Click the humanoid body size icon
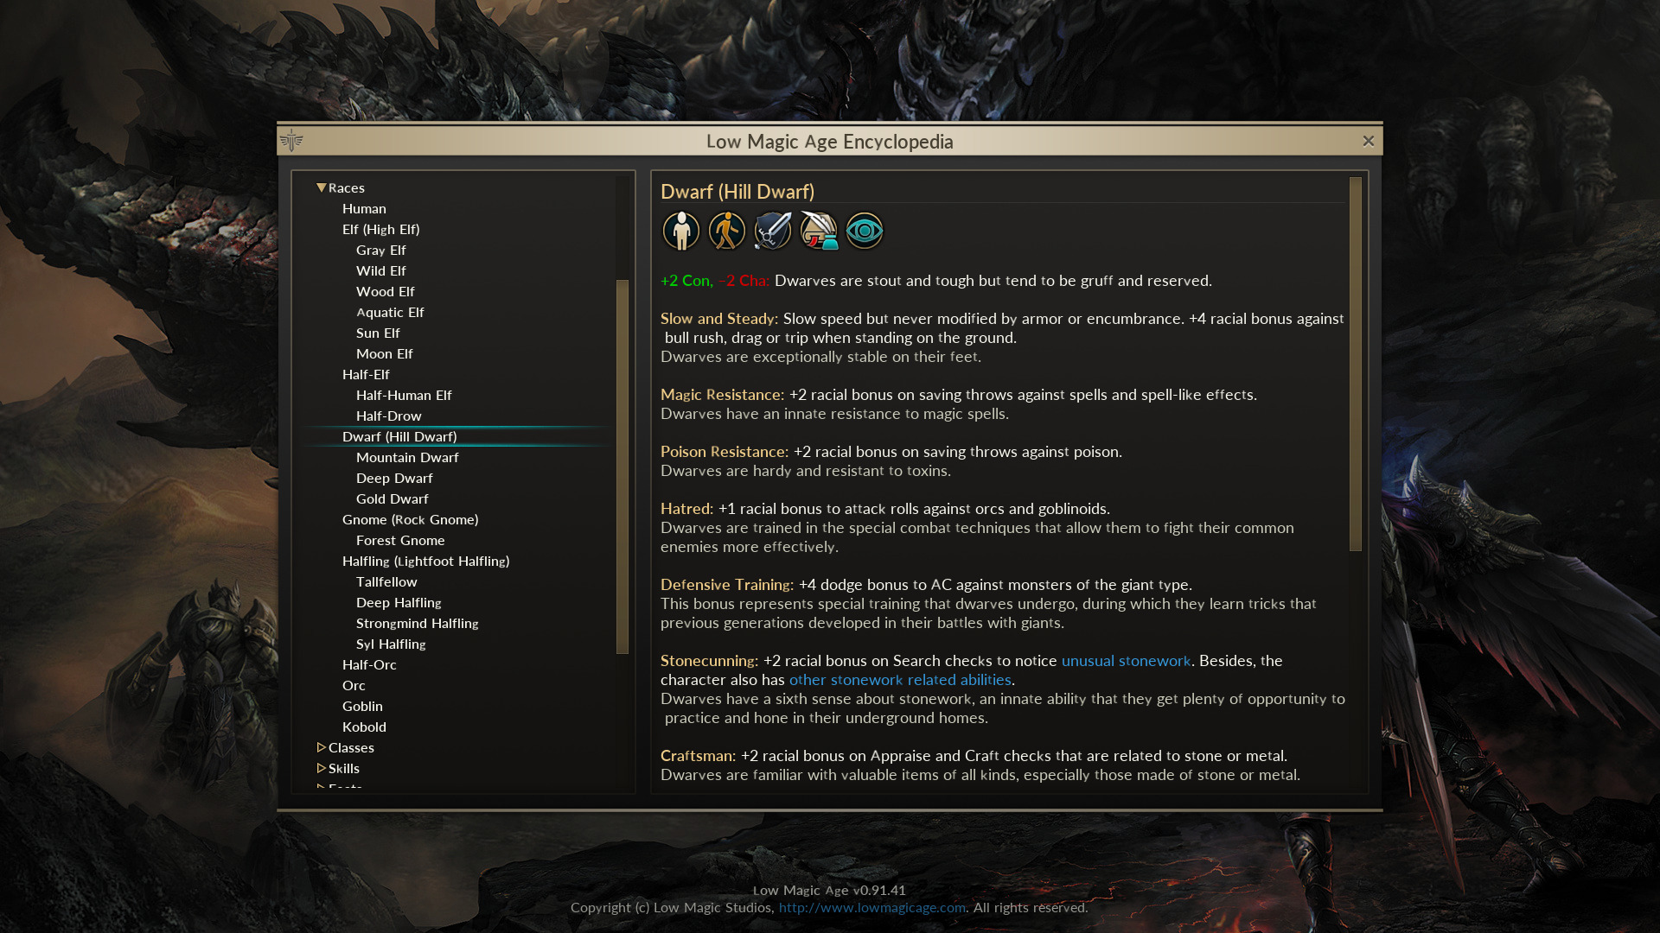This screenshot has width=1660, height=933. pyautogui.click(x=680, y=231)
